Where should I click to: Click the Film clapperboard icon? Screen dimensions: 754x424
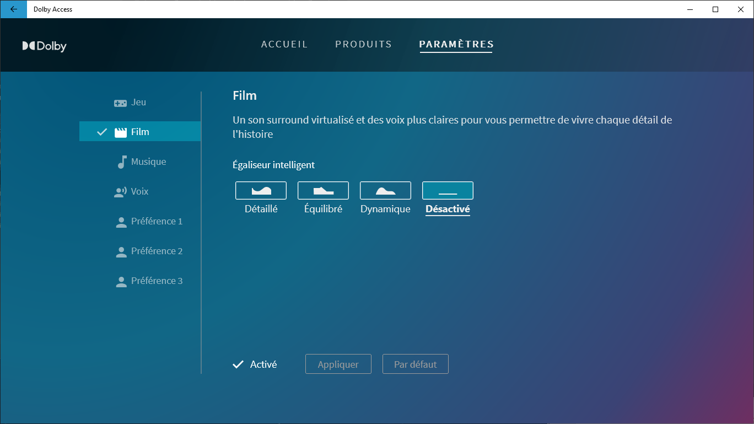(120, 132)
